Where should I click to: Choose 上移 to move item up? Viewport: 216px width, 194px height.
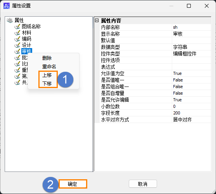pos(47,75)
